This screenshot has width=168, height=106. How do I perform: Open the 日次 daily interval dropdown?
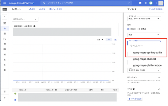(100, 40)
